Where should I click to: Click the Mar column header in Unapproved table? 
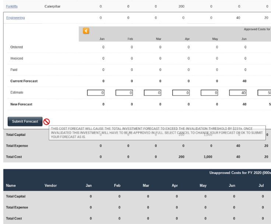point(146,185)
